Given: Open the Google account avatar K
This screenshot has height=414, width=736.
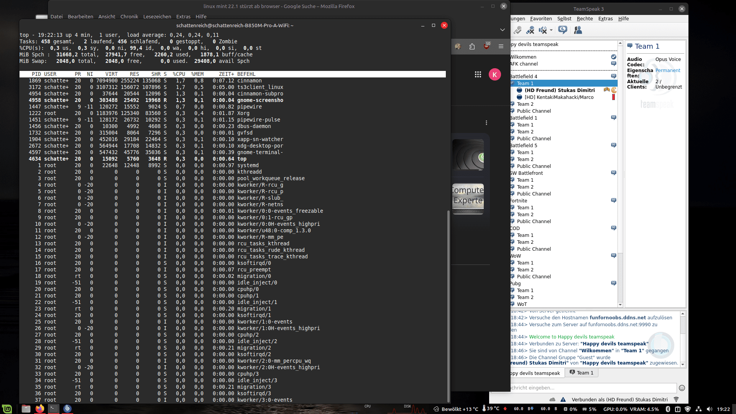Looking at the screenshot, I should pyautogui.click(x=495, y=74).
